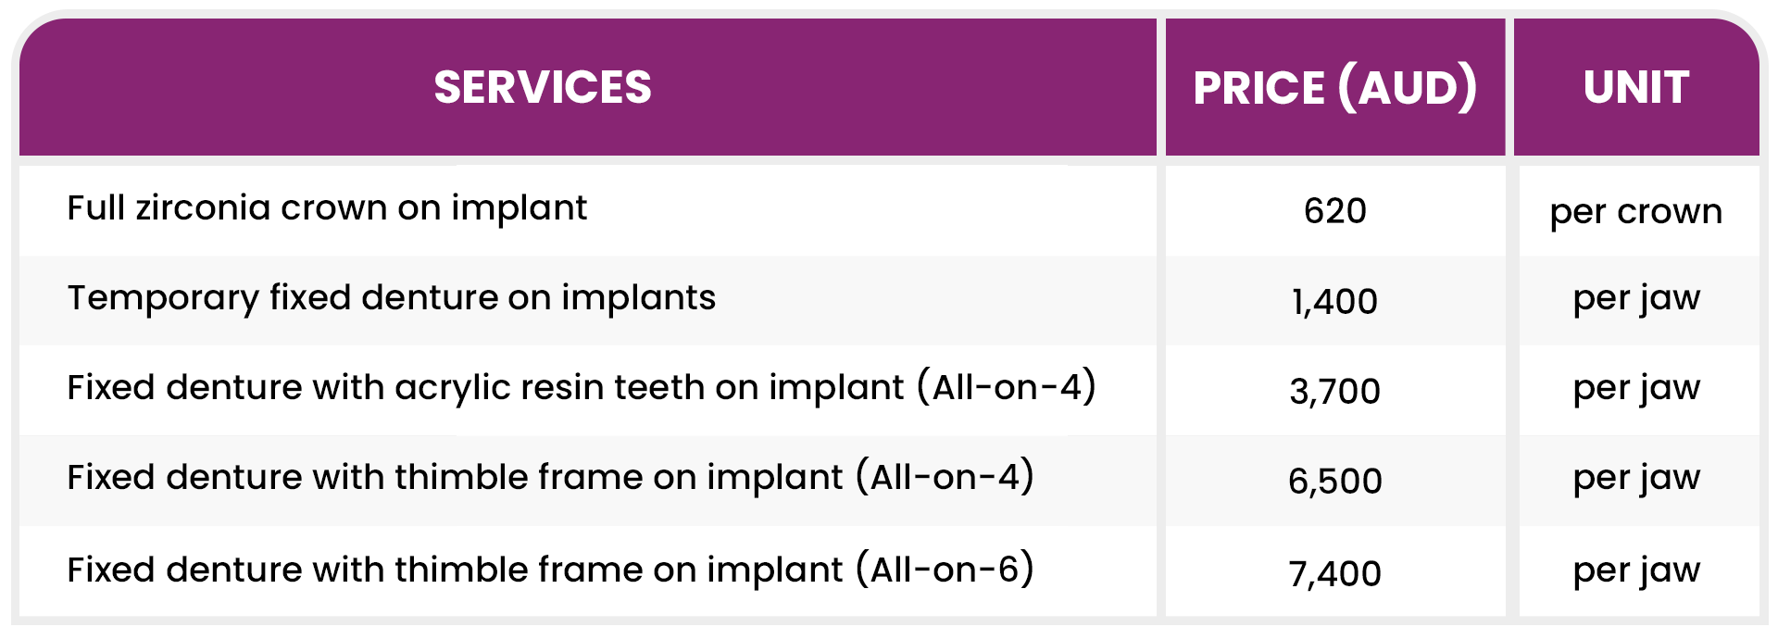Click thimble frame All-on-6 service
The height and width of the screenshot is (639, 1778).
click(550, 570)
